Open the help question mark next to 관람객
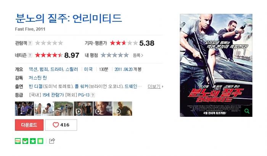 tap(30, 43)
